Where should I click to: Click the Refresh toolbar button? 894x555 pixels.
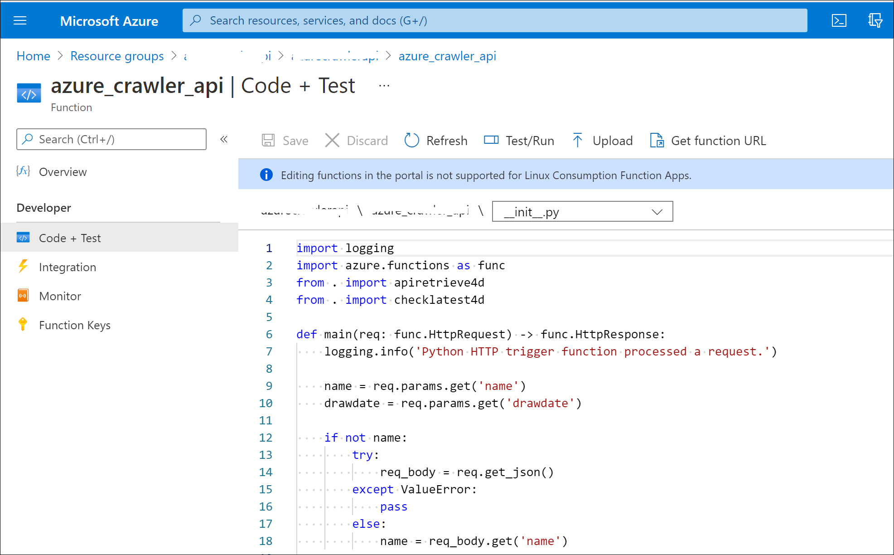click(435, 141)
